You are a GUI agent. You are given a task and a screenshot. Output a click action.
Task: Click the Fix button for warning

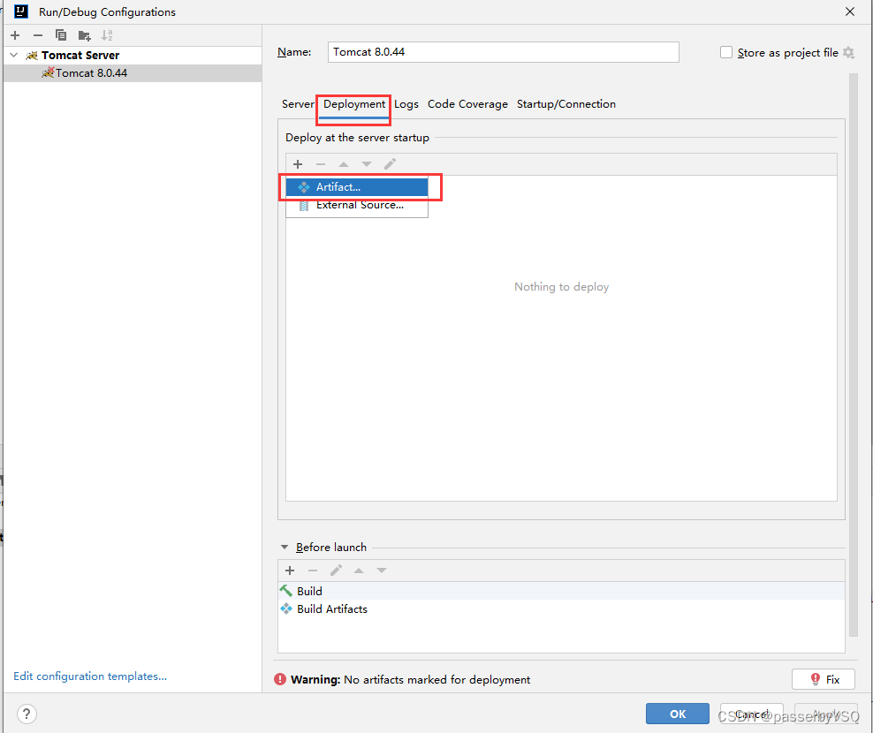pyautogui.click(x=824, y=679)
